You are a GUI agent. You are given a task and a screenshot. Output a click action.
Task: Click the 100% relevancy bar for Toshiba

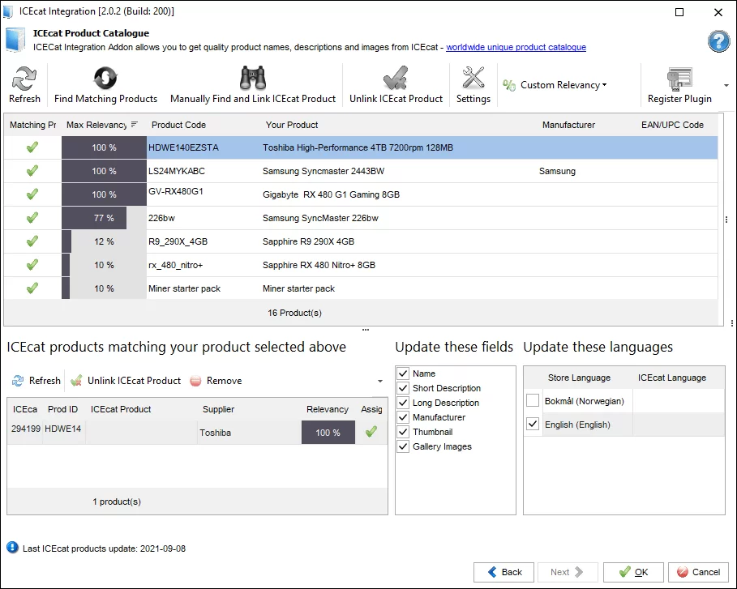pyautogui.click(x=328, y=432)
